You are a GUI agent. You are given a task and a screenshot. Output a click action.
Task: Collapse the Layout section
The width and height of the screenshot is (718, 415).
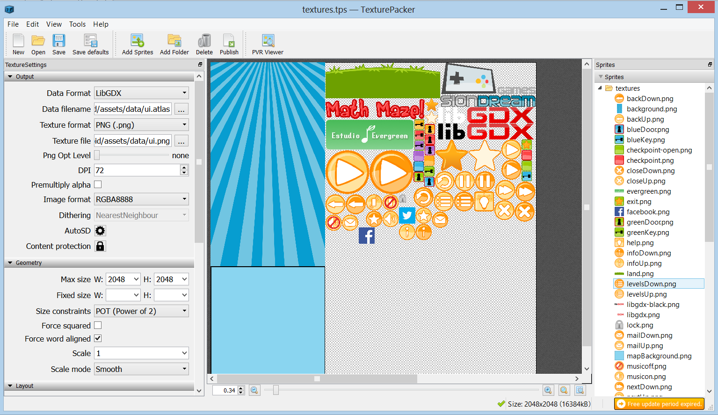click(10, 386)
